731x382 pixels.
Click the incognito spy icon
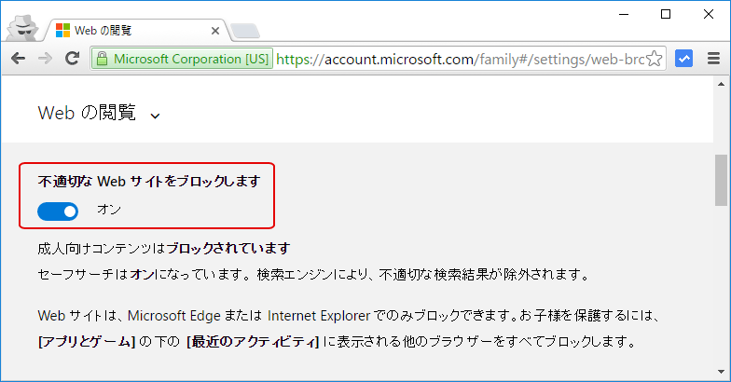[x=22, y=28]
